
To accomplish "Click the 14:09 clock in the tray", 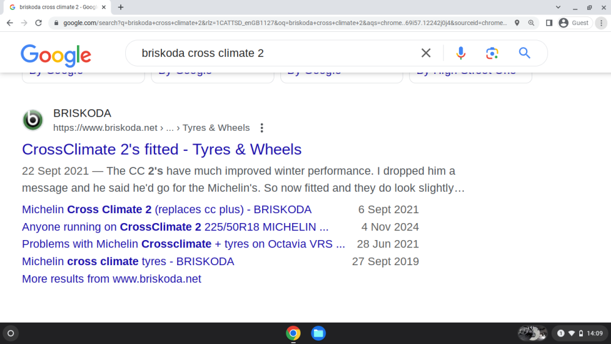I will point(595,333).
